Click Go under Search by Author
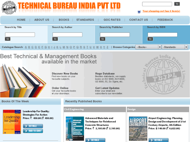 coord(55,39)
